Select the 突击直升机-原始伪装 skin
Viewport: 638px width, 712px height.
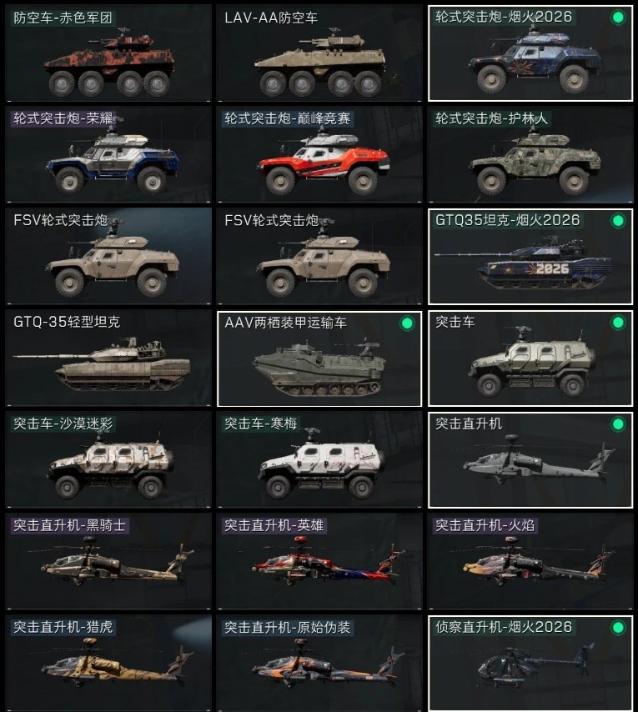tap(319, 663)
